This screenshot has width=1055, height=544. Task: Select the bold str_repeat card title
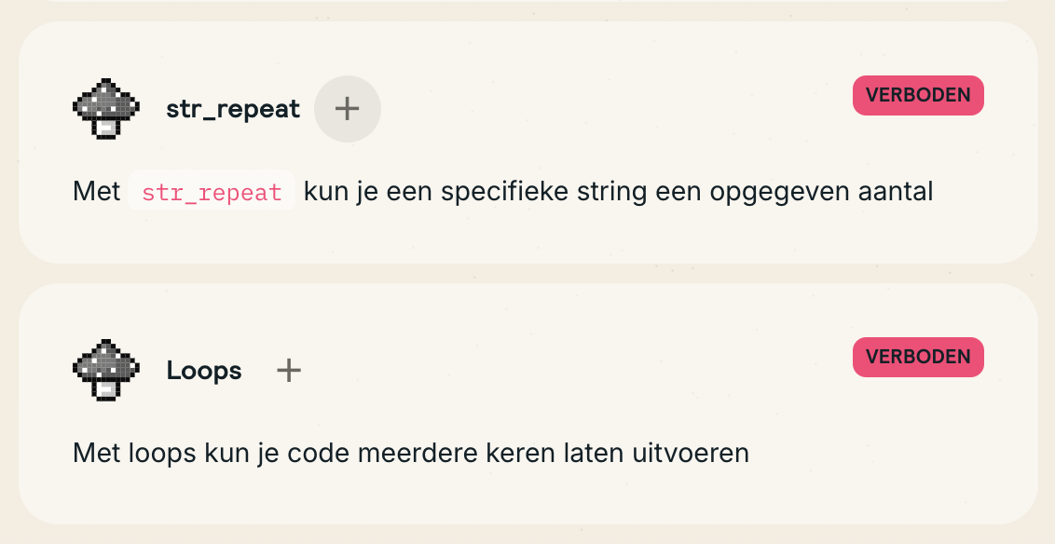pos(233,109)
